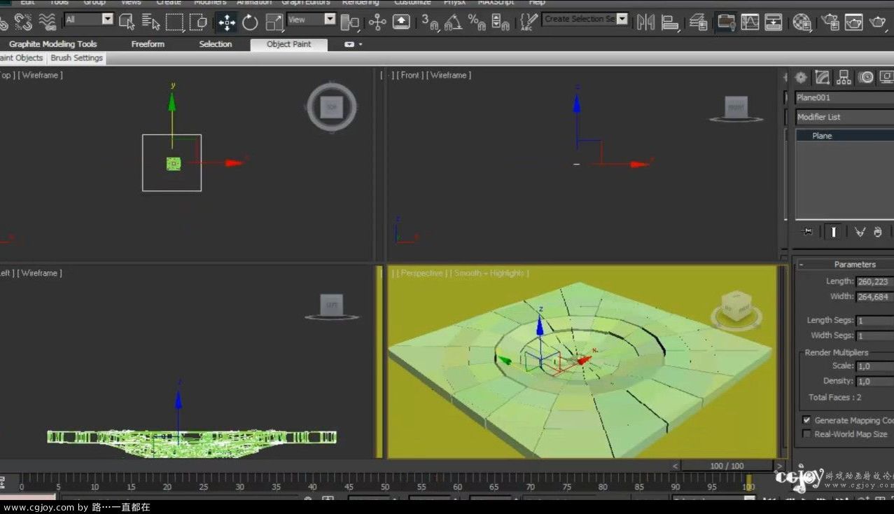Image resolution: width=894 pixels, height=514 pixels.
Task: Activate the Select and Move tool
Action: tap(227, 22)
